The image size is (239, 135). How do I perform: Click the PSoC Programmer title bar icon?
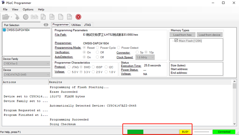tap(3, 3)
